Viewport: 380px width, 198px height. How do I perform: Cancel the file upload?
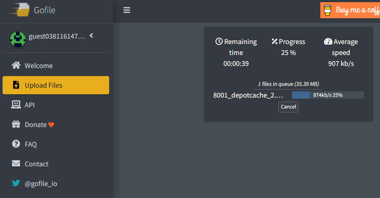click(x=288, y=107)
